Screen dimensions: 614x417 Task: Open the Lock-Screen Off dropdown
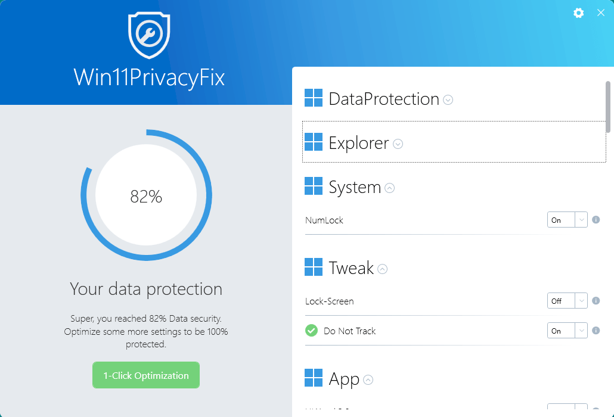568,301
